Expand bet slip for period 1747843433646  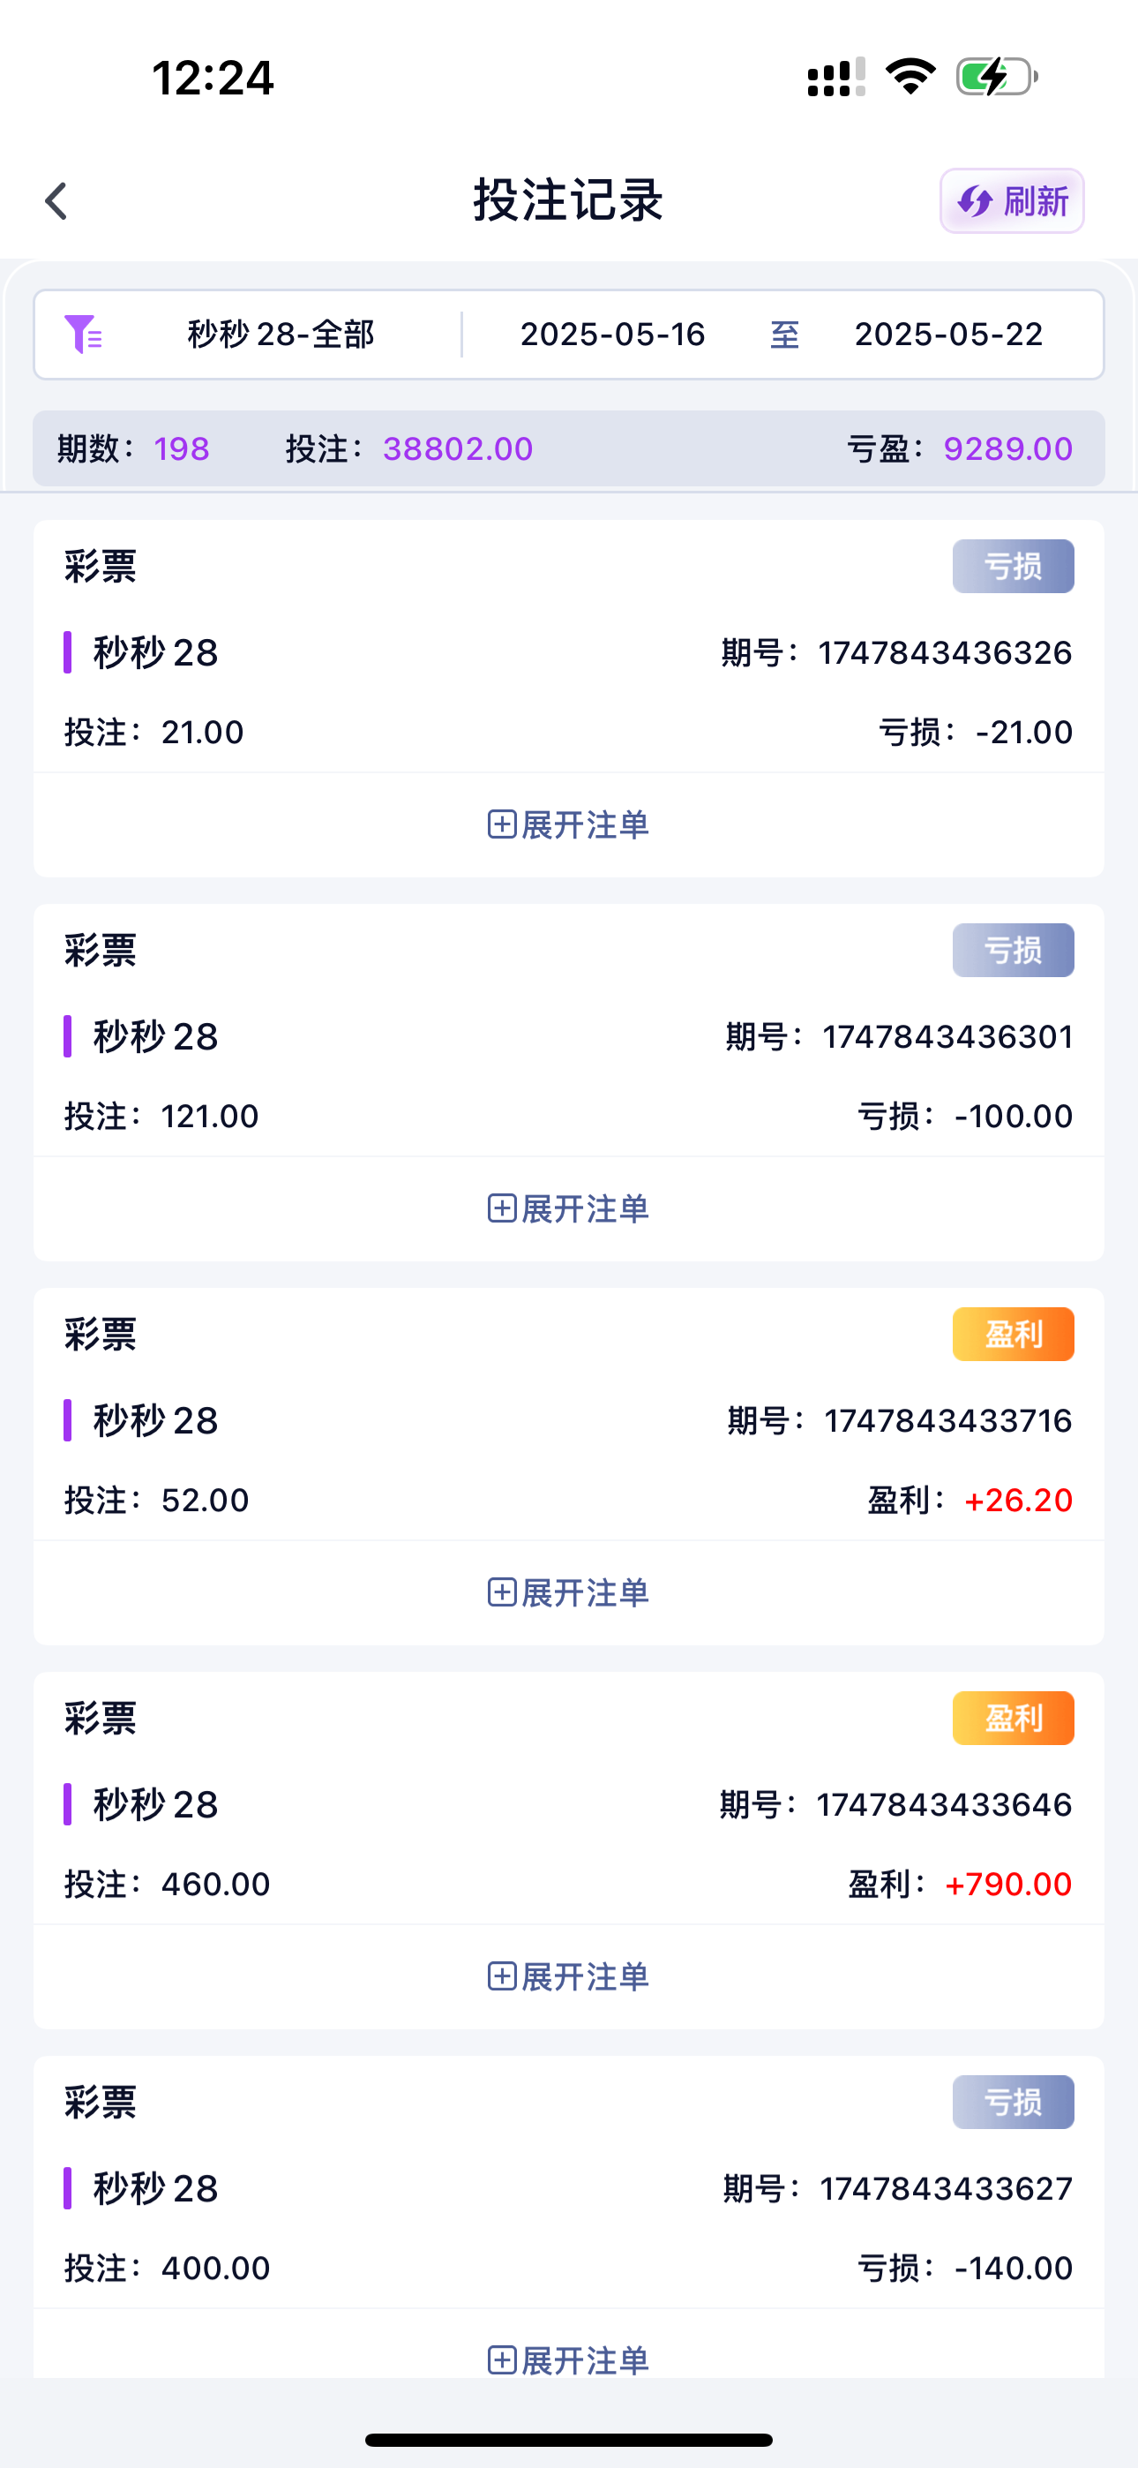(569, 1976)
